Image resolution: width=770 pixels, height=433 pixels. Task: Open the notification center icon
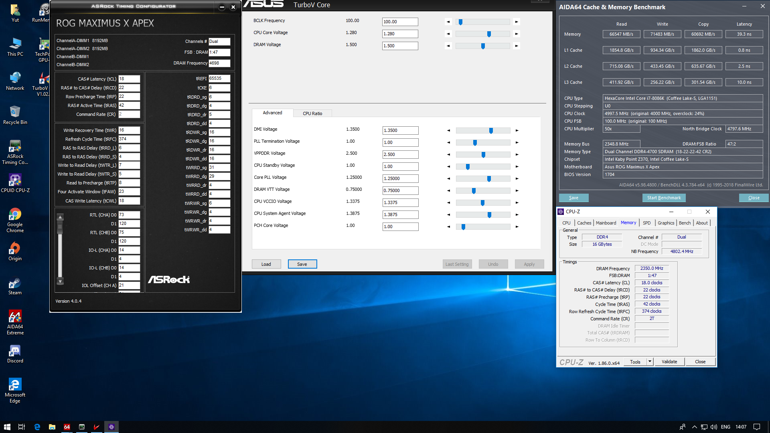[x=757, y=427]
